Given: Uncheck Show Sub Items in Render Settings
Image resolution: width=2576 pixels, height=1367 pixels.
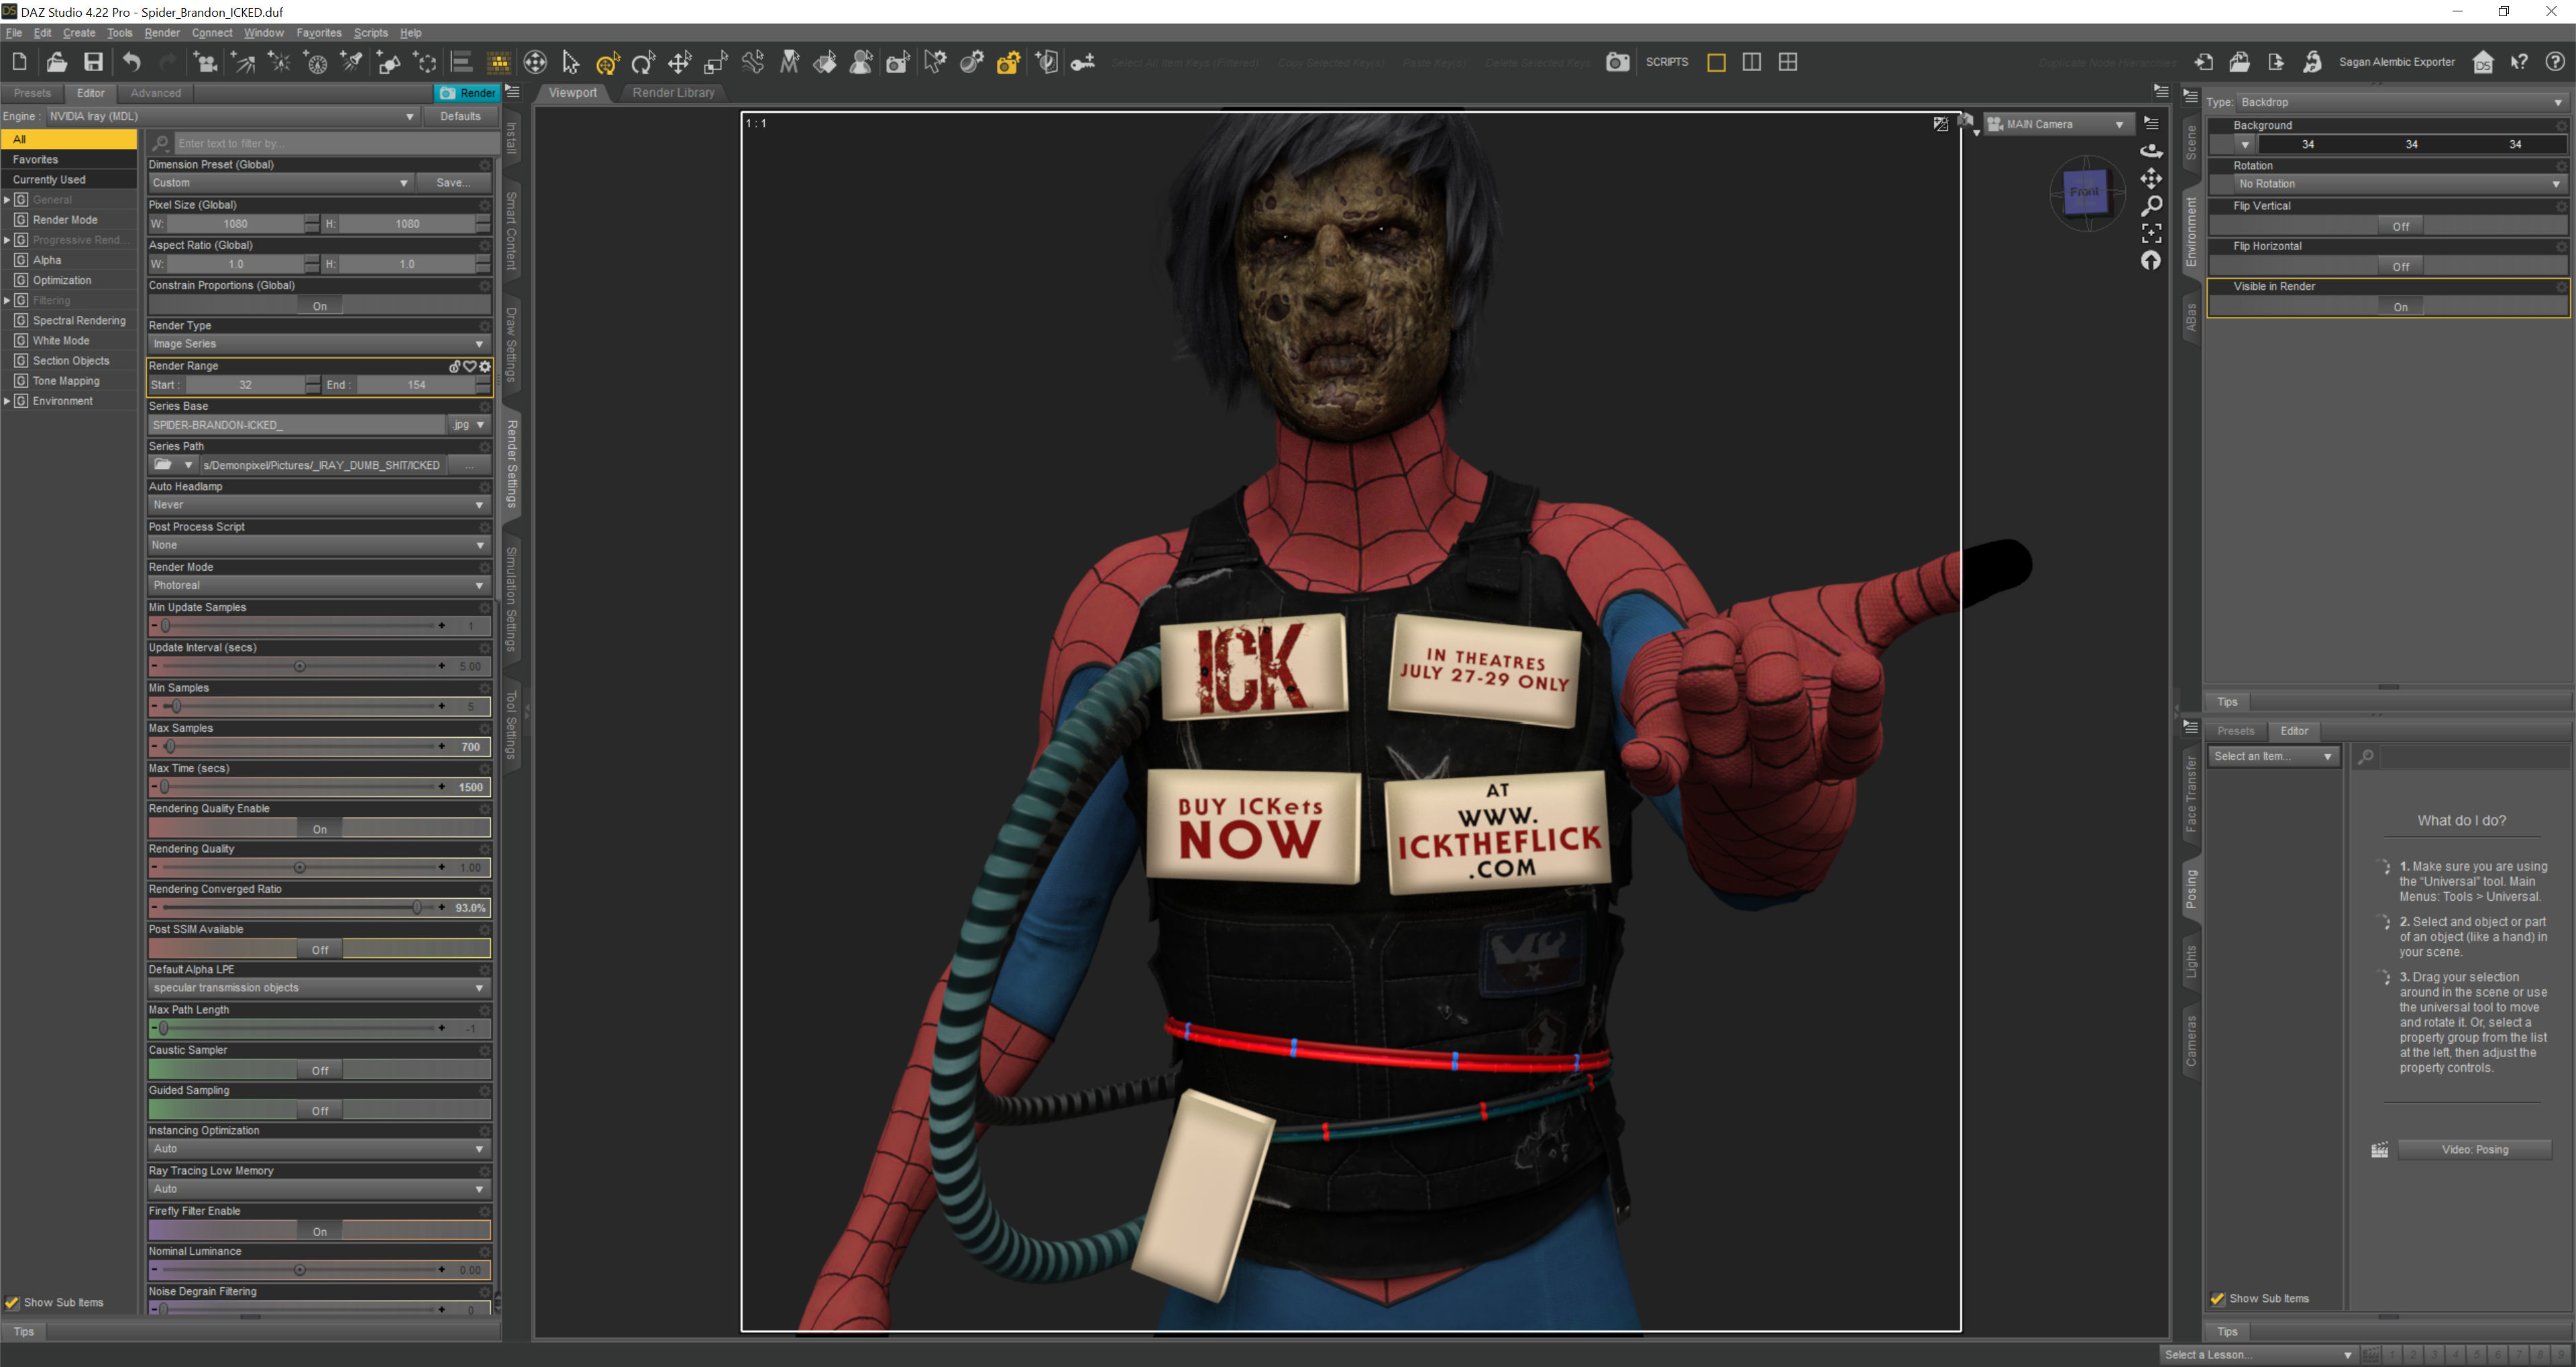Looking at the screenshot, I should [12, 1302].
